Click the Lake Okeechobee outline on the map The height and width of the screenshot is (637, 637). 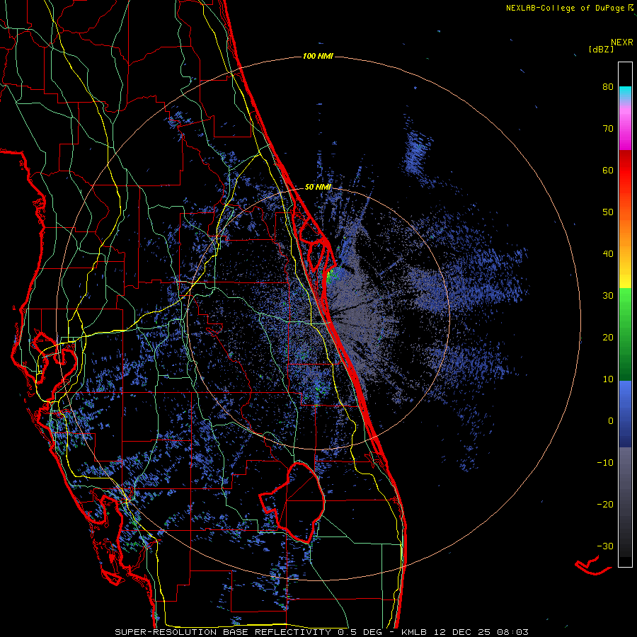click(x=292, y=503)
